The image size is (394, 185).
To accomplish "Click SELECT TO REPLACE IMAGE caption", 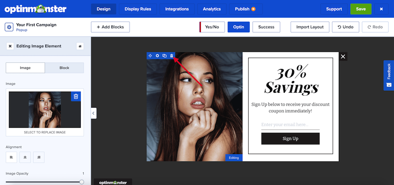I will pyautogui.click(x=45, y=132).
